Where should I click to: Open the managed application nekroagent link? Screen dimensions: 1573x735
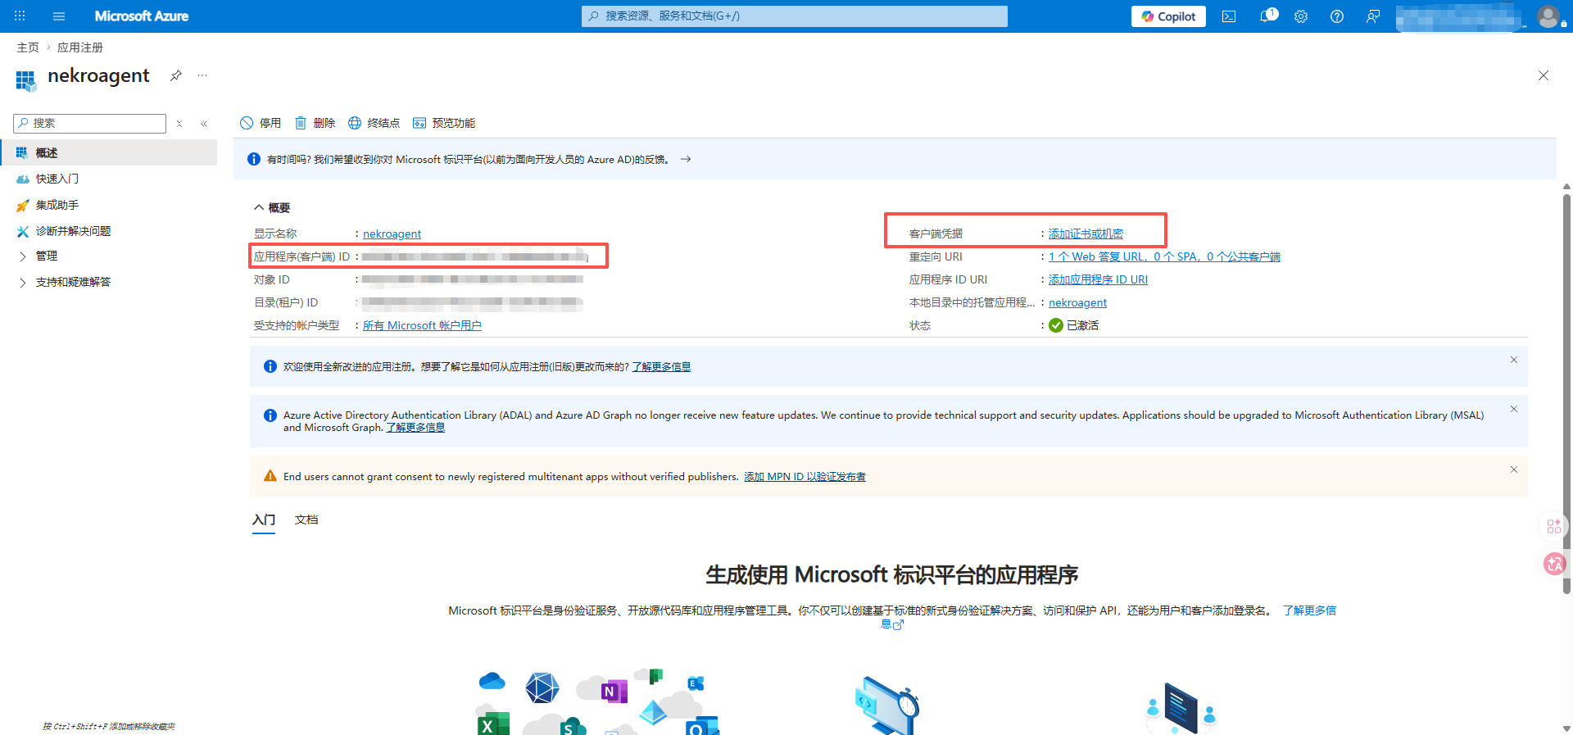point(1077,303)
